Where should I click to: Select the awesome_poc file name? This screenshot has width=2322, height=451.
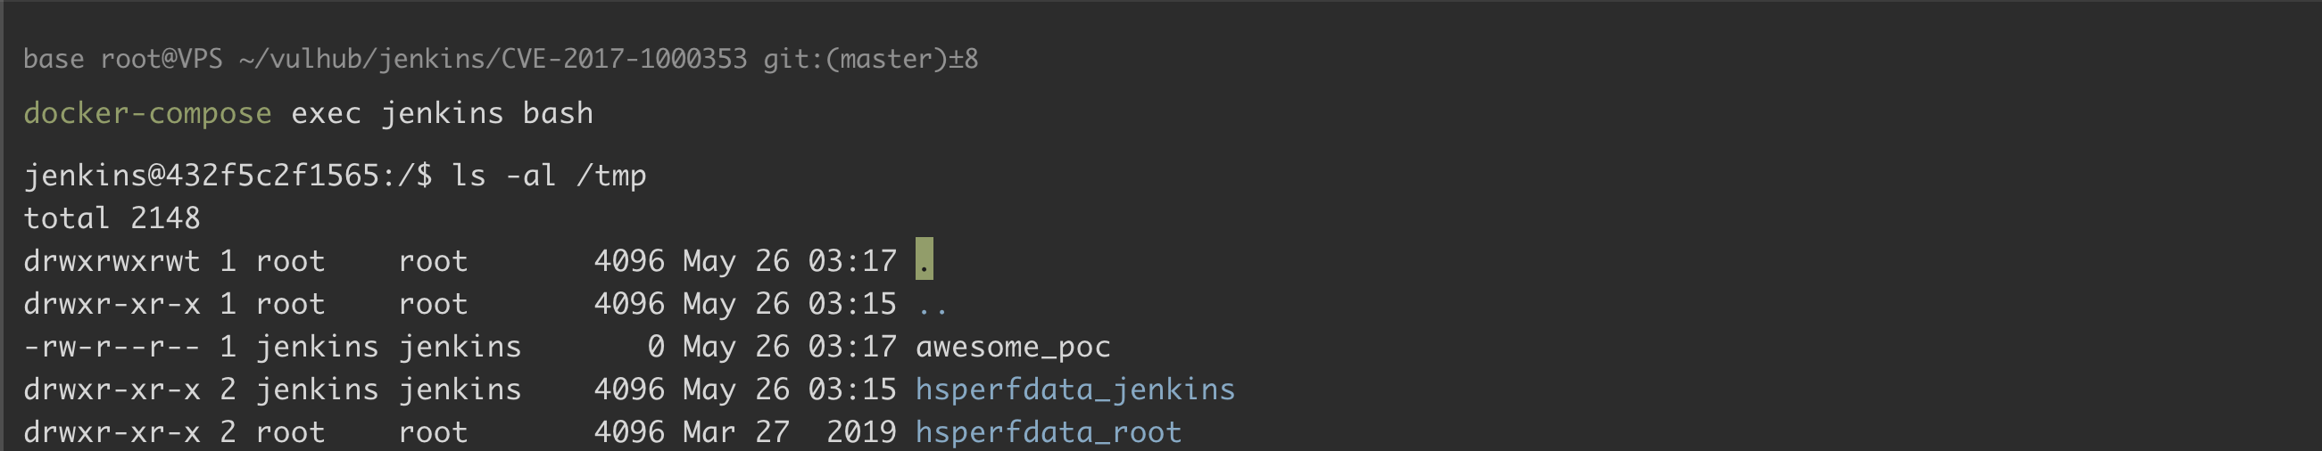(1012, 347)
